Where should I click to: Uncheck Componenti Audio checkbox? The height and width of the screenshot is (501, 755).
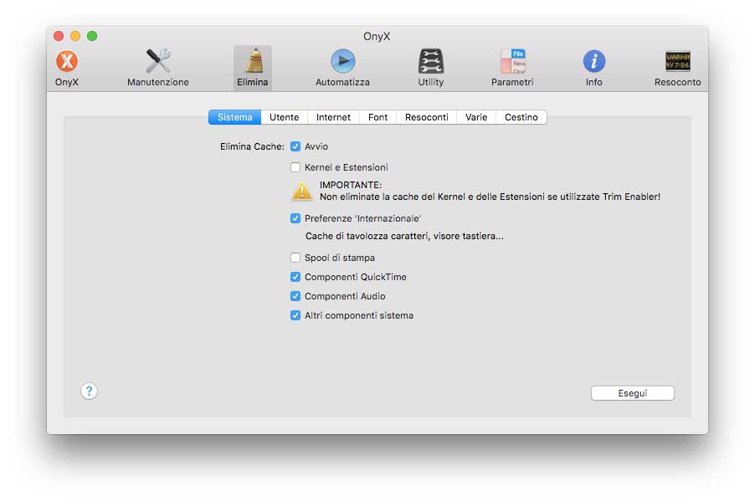point(295,296)
